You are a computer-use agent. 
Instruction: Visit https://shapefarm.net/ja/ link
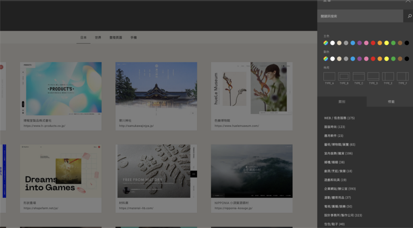[41, 208]
